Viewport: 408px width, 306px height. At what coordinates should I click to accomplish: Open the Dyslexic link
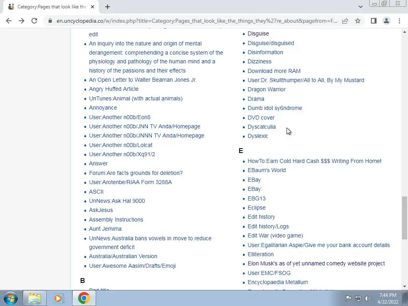(258, 136)
